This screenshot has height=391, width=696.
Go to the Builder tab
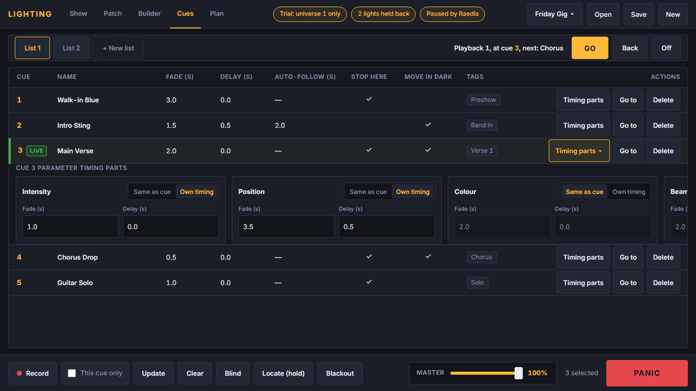149,14
